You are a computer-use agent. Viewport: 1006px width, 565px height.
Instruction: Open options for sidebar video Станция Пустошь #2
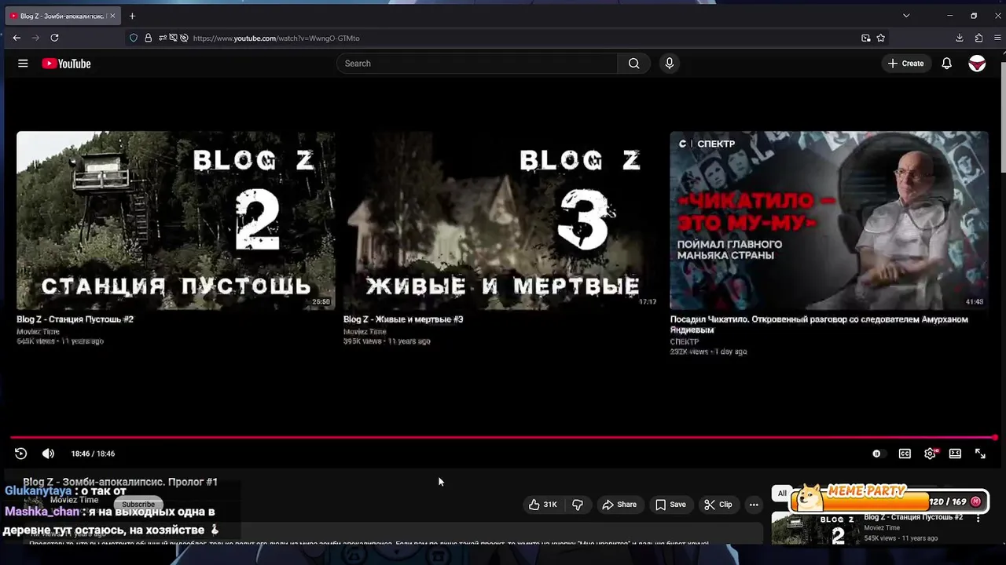coord(978,518)
